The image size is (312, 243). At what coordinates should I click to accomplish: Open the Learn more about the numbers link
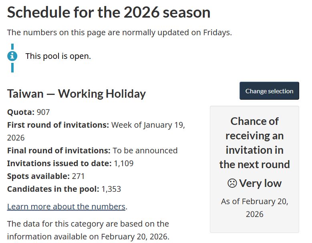(x=66, y=207)
